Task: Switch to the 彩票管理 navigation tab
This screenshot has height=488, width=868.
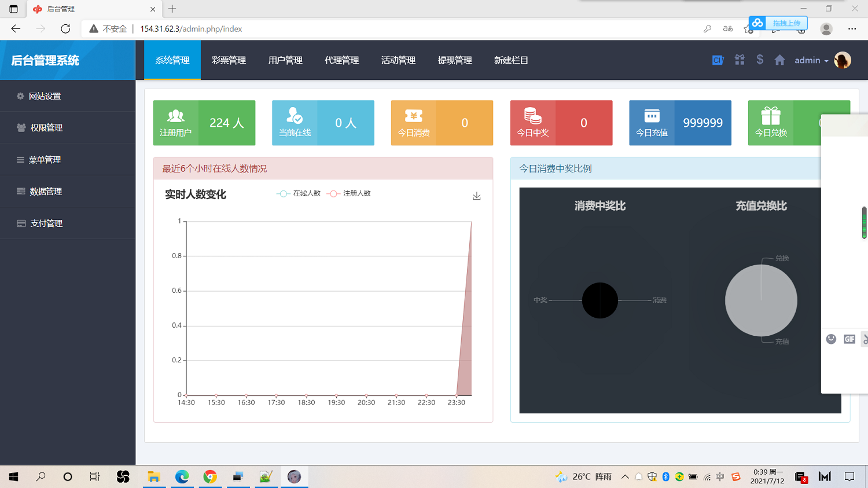Action: [x=228, y=60]
